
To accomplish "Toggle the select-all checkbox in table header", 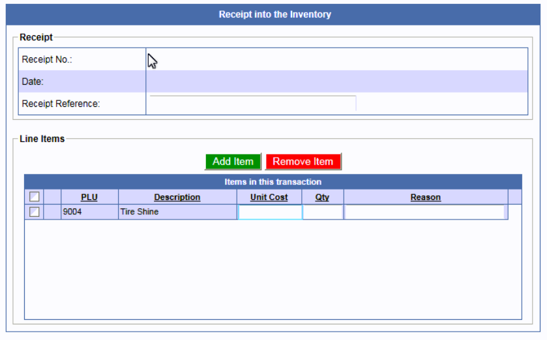I will (x=34, y=197).
